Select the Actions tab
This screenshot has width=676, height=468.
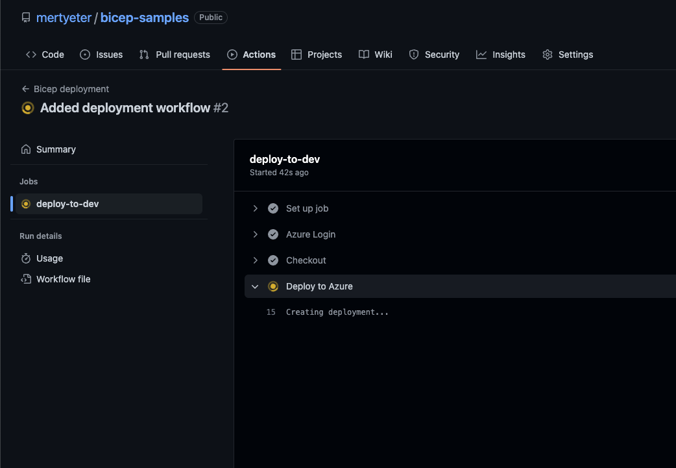pos(251,55)
